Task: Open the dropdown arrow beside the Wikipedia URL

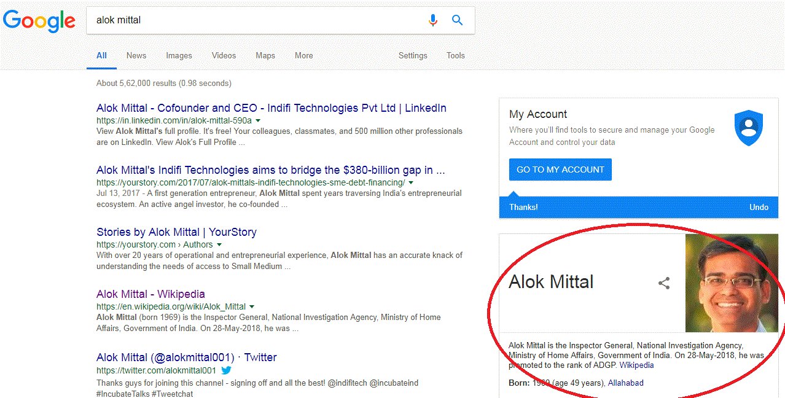Action: (x=252, y=307)
